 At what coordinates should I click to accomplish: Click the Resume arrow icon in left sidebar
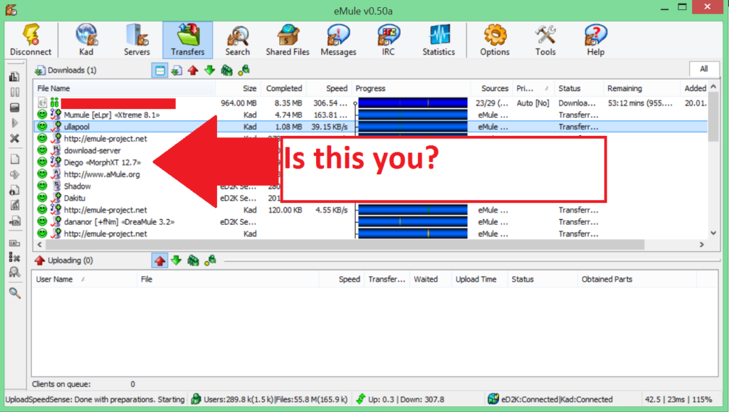point(14,123)
